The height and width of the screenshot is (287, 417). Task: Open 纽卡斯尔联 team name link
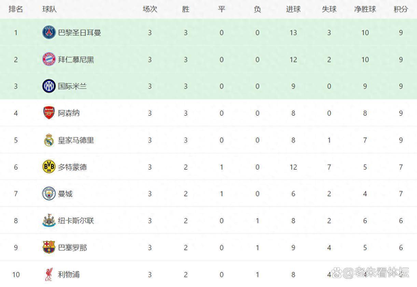click(76, 221)
